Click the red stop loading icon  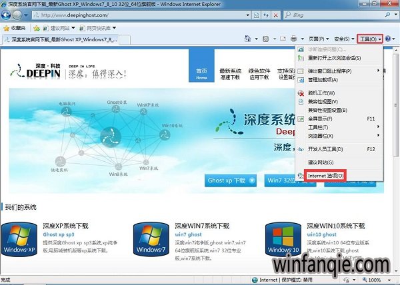coord(275,15)
